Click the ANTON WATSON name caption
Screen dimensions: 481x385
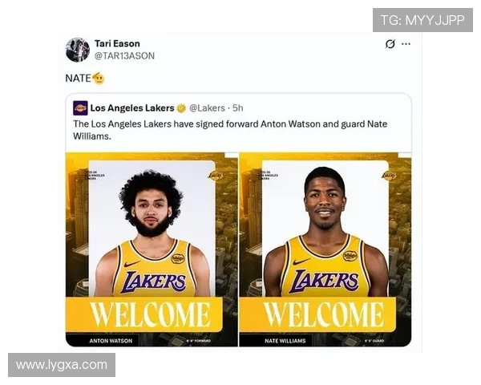click(x=111, y=341)
